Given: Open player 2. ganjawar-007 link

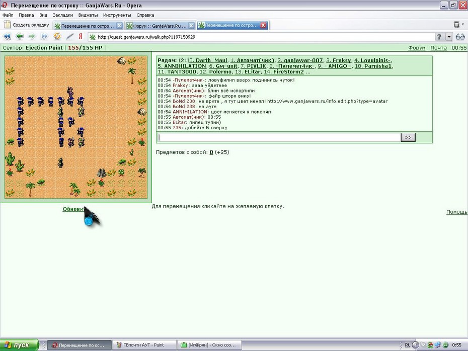Looking at the screenshot, I should tap(300, 60).
